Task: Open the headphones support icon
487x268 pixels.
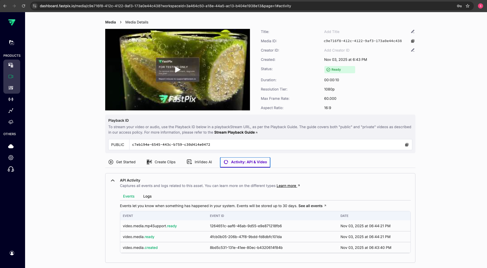Action: [x=11, y=169]
